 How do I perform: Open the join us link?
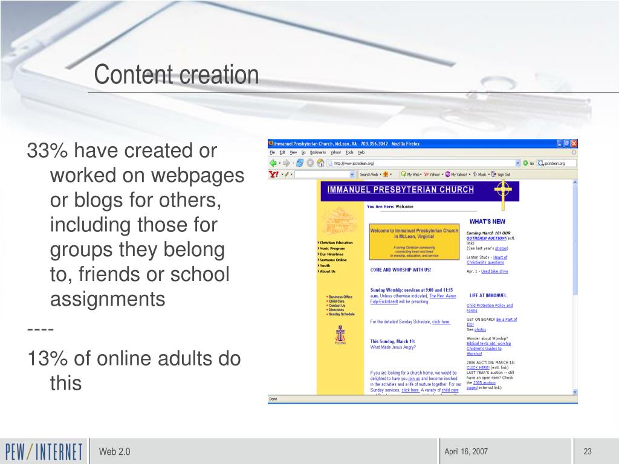point(414,378)
